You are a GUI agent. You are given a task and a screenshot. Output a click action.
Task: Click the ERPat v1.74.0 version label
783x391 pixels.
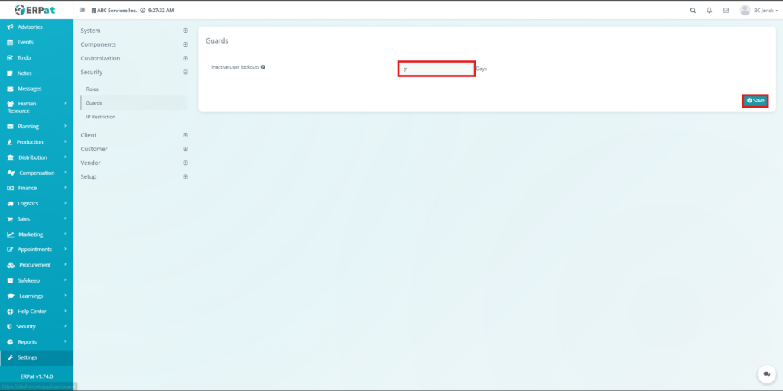(37, 376)
